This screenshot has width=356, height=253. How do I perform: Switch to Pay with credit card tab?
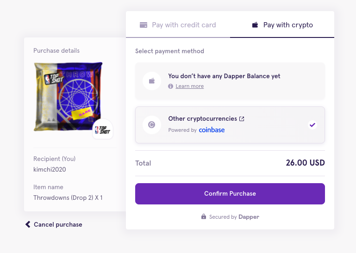tap(178, 25)
